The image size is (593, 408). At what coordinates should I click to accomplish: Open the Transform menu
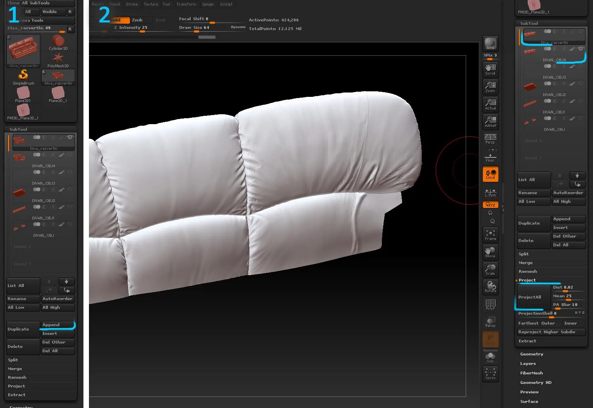pyautogui.click(x=186, y=4)
